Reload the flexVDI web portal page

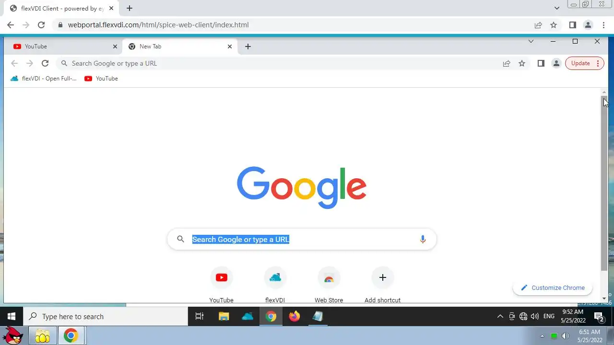tap(41, 25)
